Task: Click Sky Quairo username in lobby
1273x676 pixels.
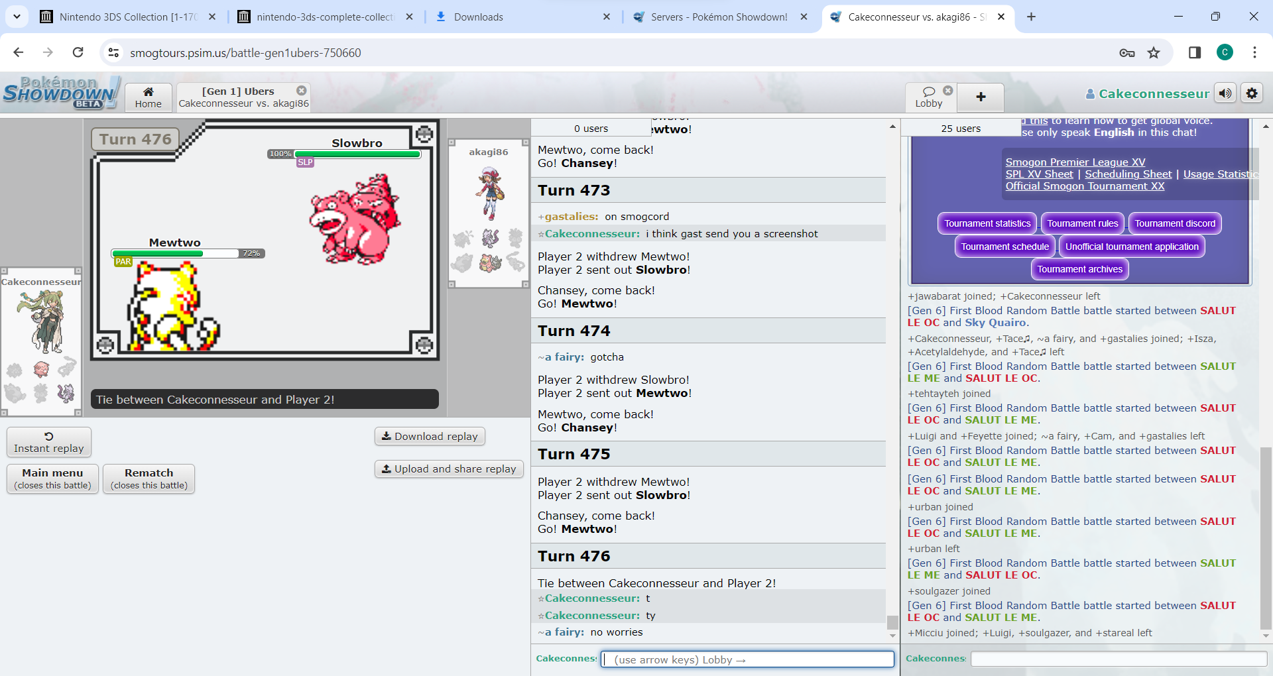Action: point(995,323)
